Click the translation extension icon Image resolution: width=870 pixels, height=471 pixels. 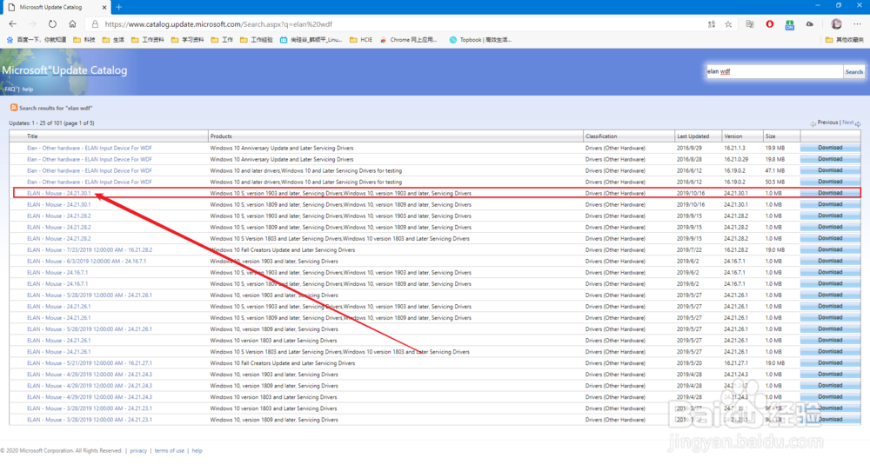[x=750, y=24]
